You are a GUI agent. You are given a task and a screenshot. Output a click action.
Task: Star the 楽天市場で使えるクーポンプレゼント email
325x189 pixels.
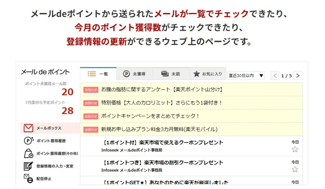tap(295, 149)
